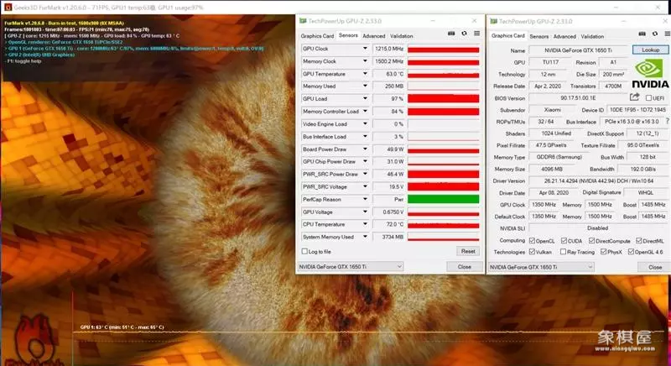The height and width of the screenshot is (366, 671).
Task: Click the camera icon in Graphics Card window
Action: click(x=641, y=34)
